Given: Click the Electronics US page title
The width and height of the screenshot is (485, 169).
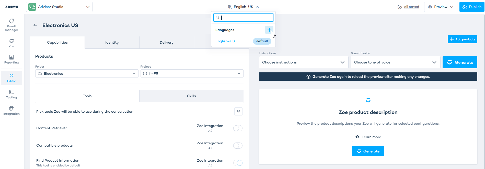Looking at the screenshot, I should (60, 25).
